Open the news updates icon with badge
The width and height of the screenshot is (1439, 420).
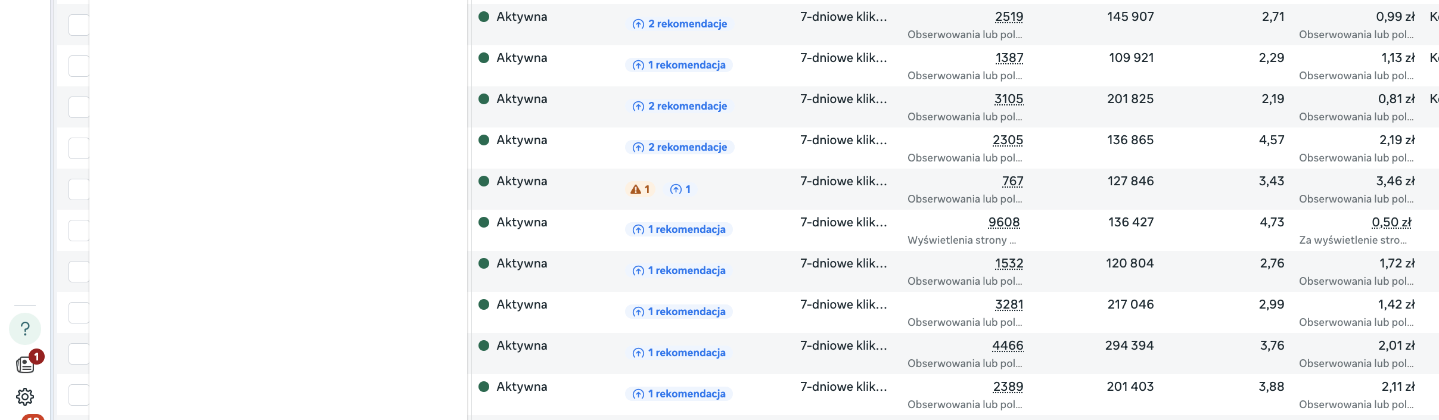coord(25,365)
